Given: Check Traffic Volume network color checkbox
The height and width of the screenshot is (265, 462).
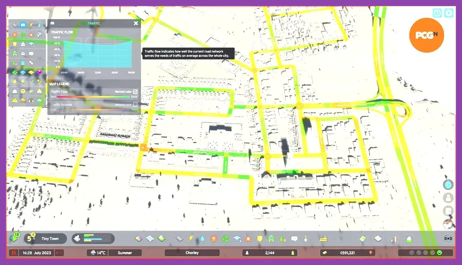Looking at the screenshot, I should (135, 104).
